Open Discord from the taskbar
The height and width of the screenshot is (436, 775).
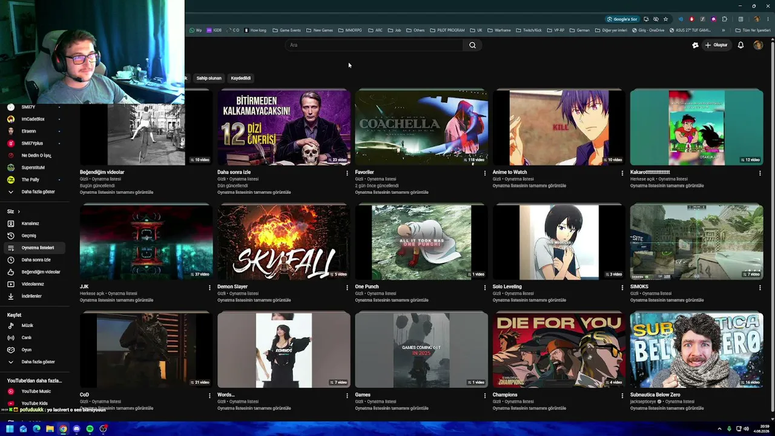(76, 429)
